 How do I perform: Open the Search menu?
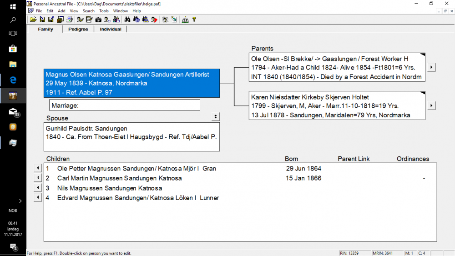point(89,11)
